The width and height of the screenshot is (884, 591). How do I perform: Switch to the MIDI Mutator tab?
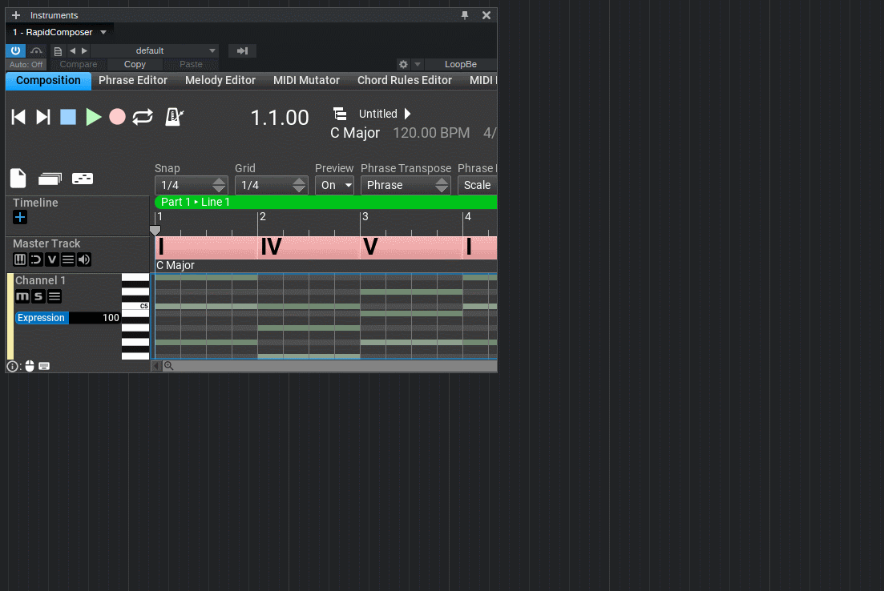click(306, 81)
